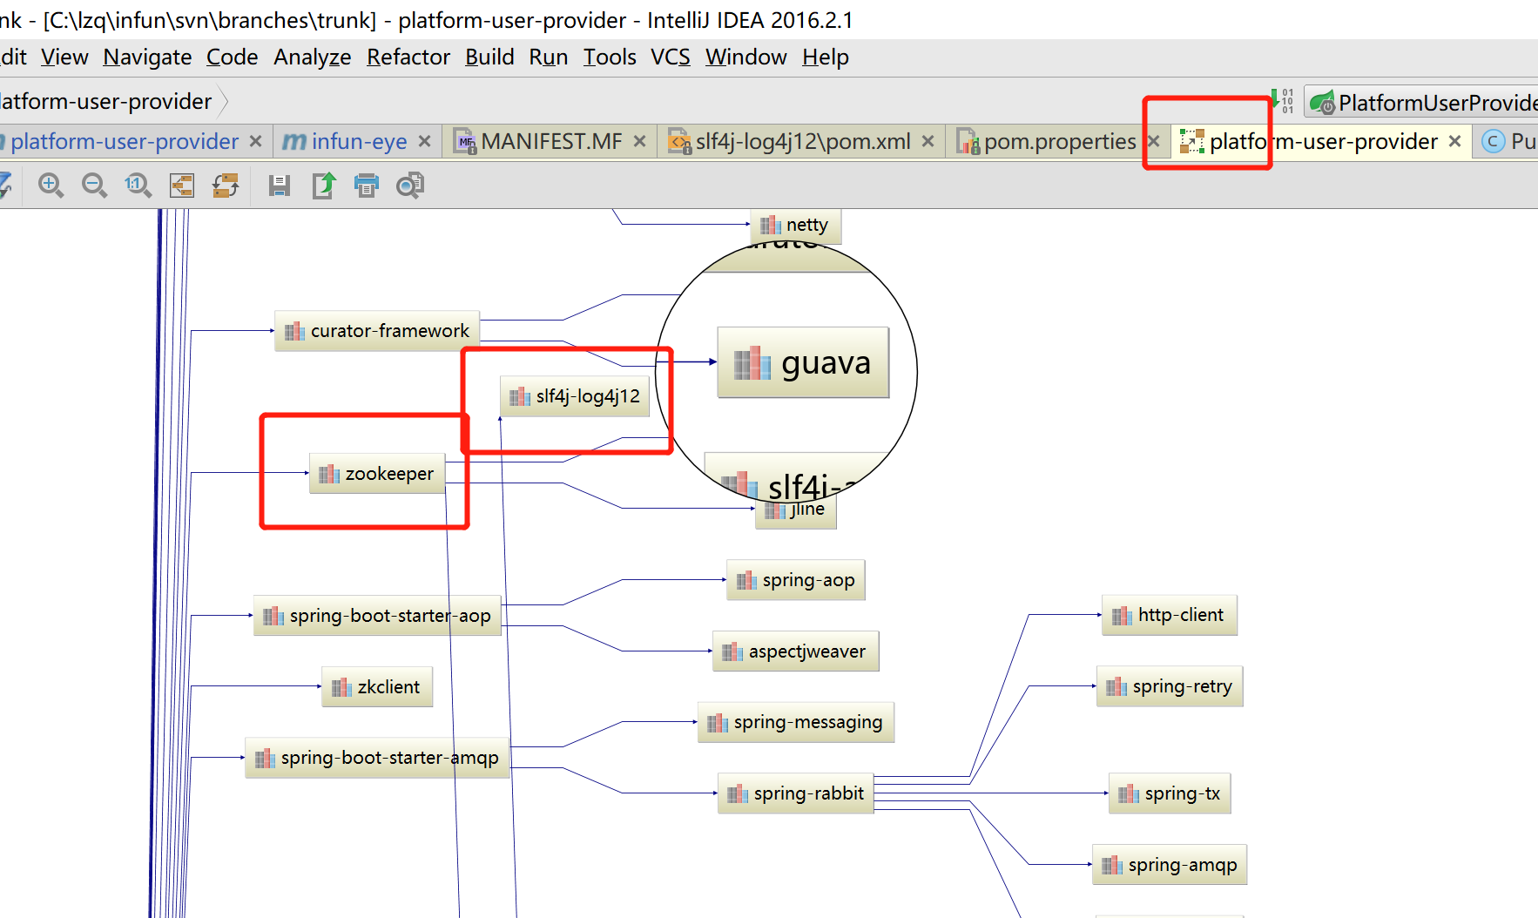Select the curator-framework node

(377, 331)
